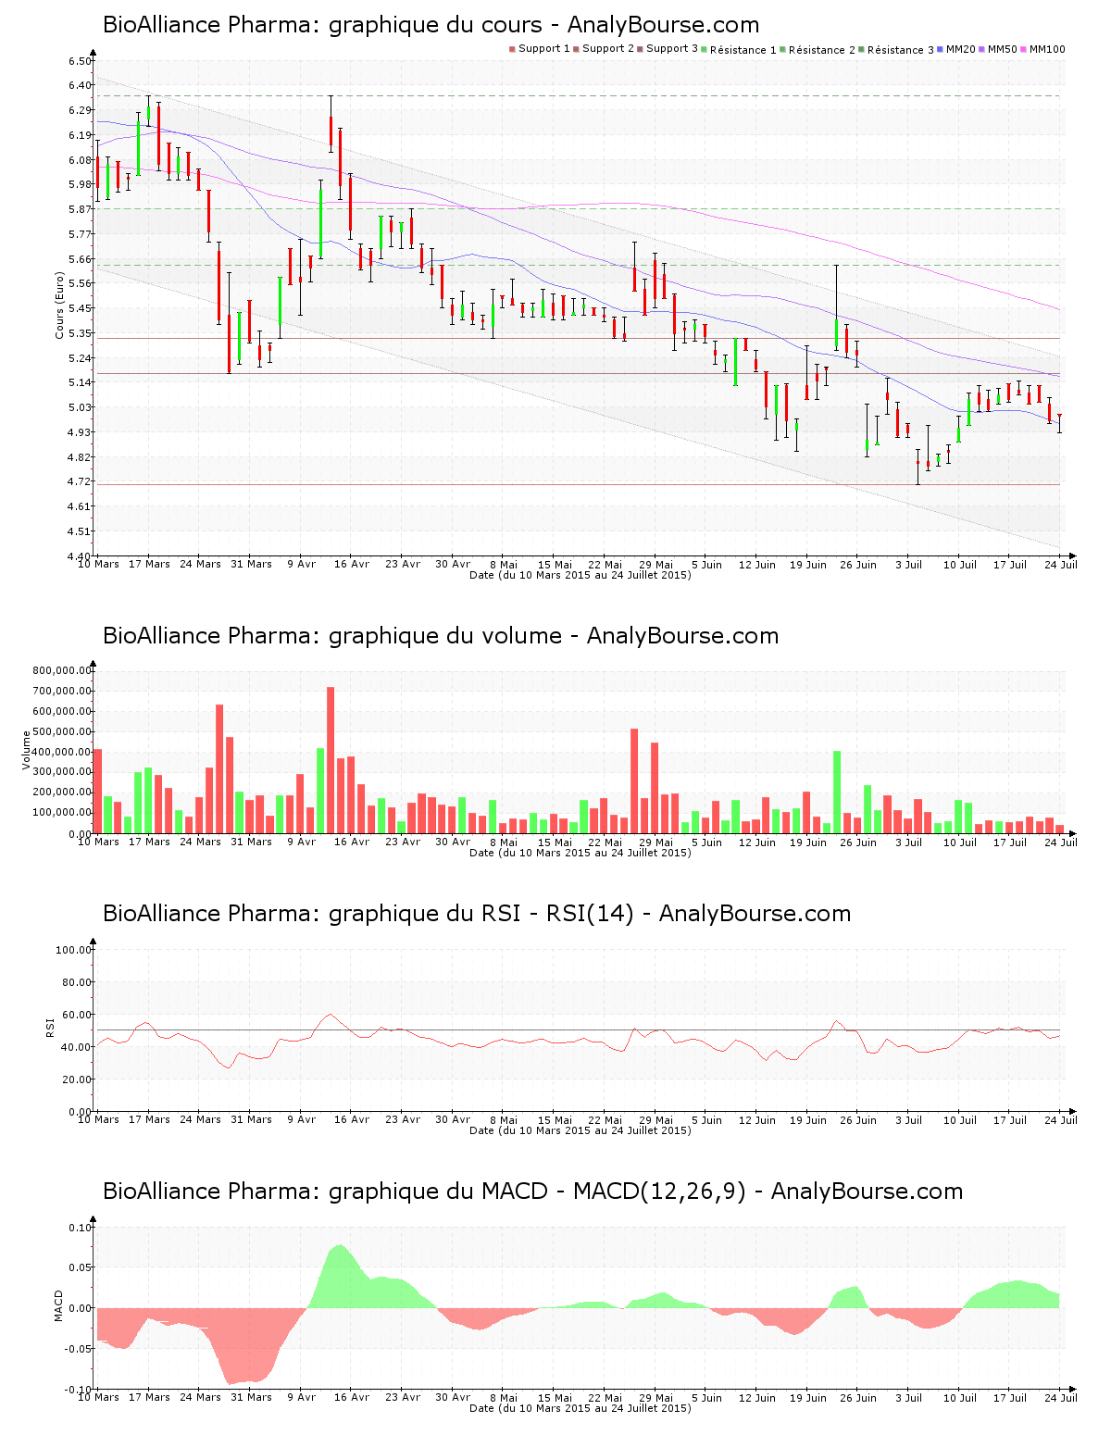Click the 'MACD' vertical axis label
1111x1435 pixels.
[59, 1305]
